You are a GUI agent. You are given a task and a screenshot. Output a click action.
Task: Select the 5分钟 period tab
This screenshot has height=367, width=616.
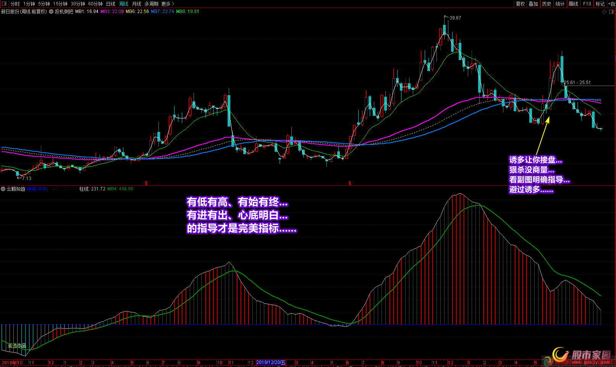(44, 4)
